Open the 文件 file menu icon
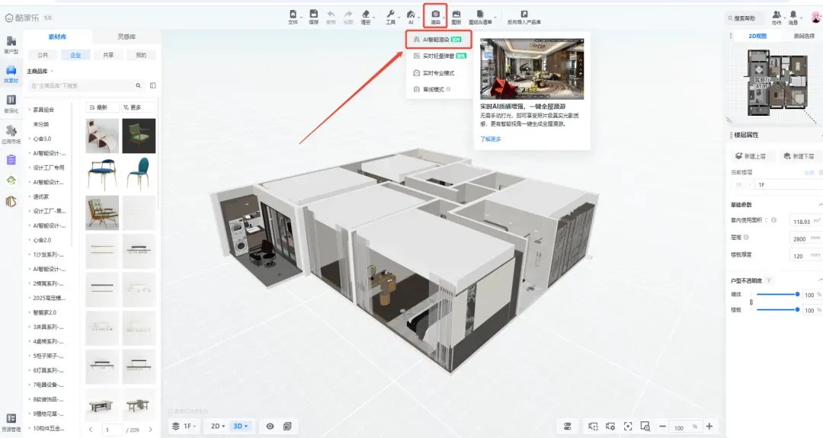Image resolution: width=823 pixels, height=438 pixels. coord(293,14)
